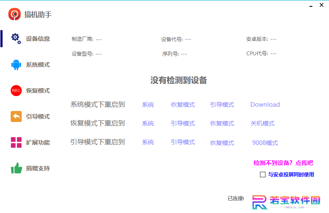Switch to the 系统模式 sidebar tab
The image size is (329, 213).
[x=38, y=65]
